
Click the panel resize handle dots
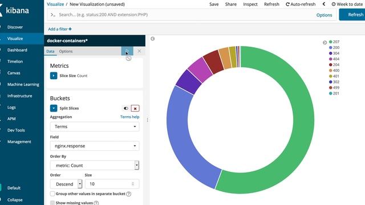147,120
